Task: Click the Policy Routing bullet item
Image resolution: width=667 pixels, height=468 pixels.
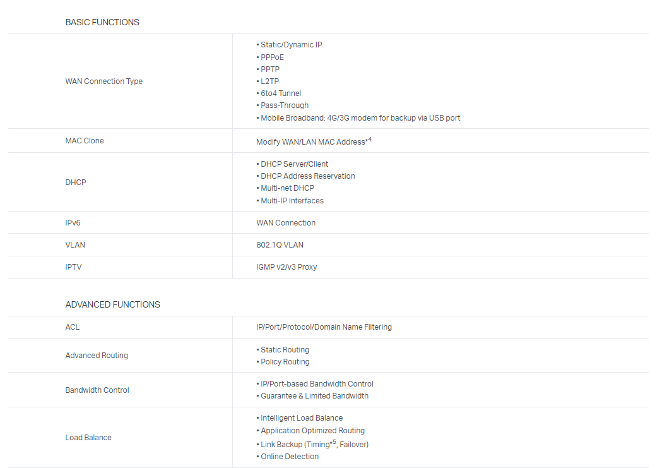Action: [x=285, y=362]
